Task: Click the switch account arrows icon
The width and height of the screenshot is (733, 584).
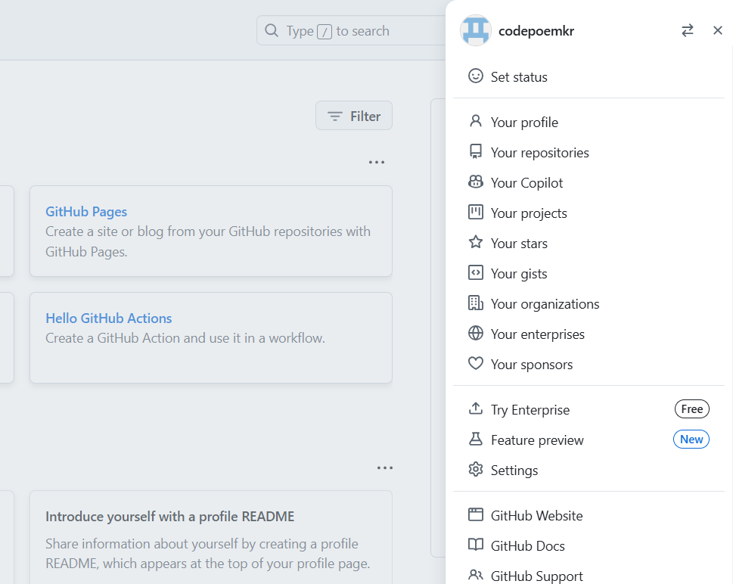Action: click(x=687, y=31)
